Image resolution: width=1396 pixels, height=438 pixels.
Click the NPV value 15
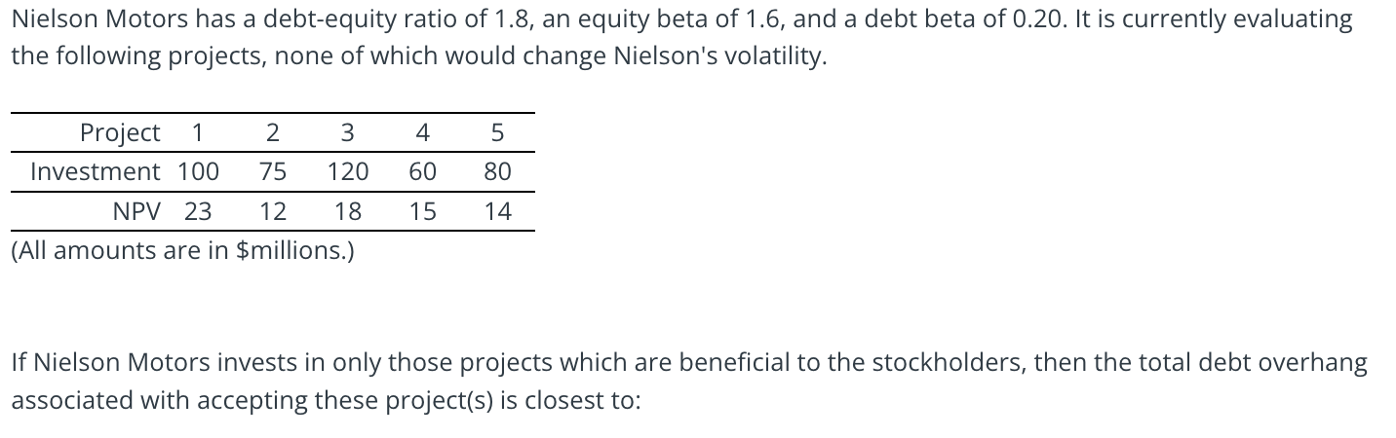click(x=423, y=211)
